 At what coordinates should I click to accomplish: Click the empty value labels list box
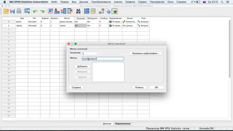point(108,72)
